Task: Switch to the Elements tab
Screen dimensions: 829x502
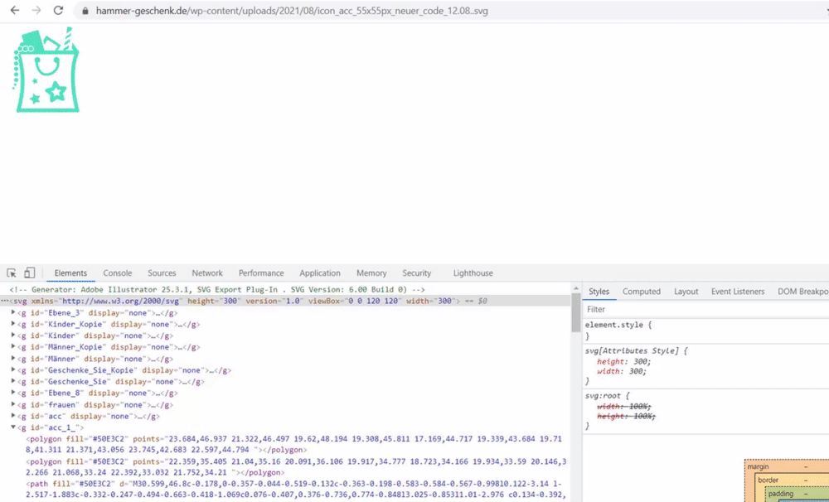Action: [x=70, y=273]
